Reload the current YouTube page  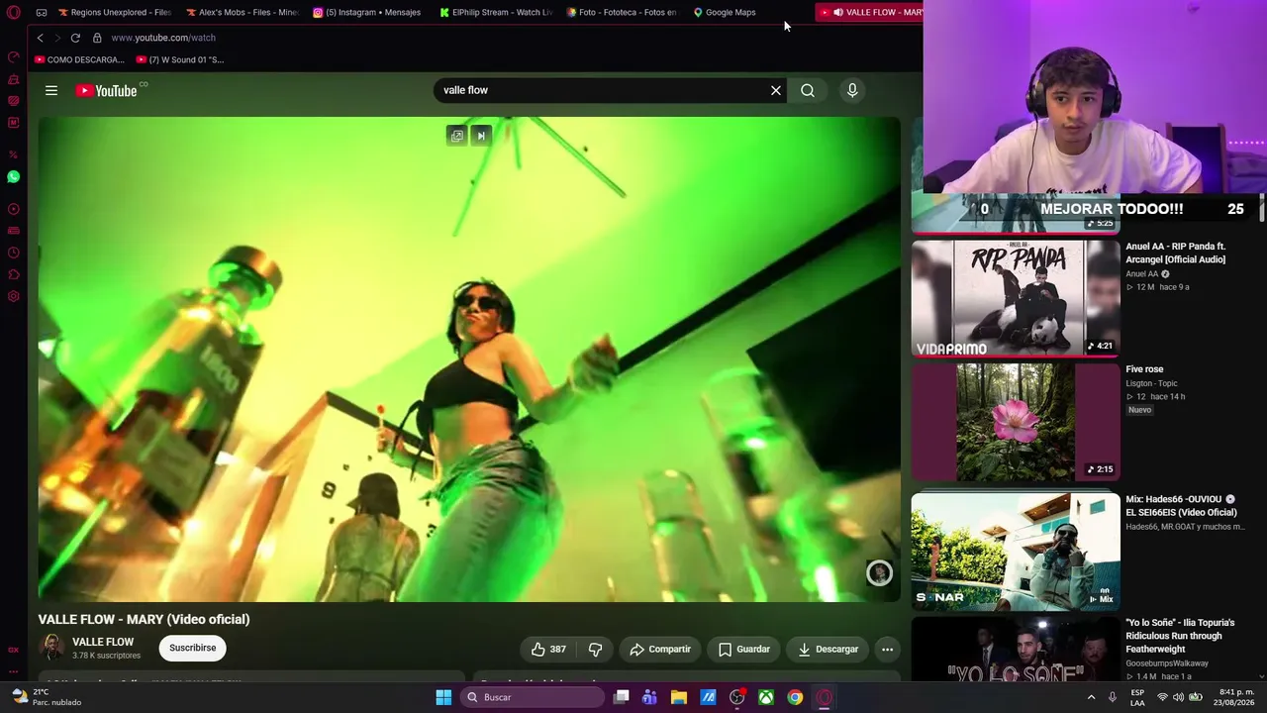pyautogui.click(x=75, y=38)
